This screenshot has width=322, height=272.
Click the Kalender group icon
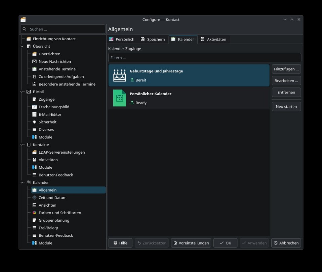point(29,182)
